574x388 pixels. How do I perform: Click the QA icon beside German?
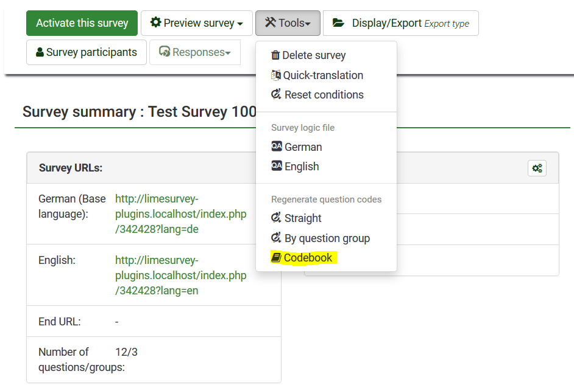(x=277, y=147)
